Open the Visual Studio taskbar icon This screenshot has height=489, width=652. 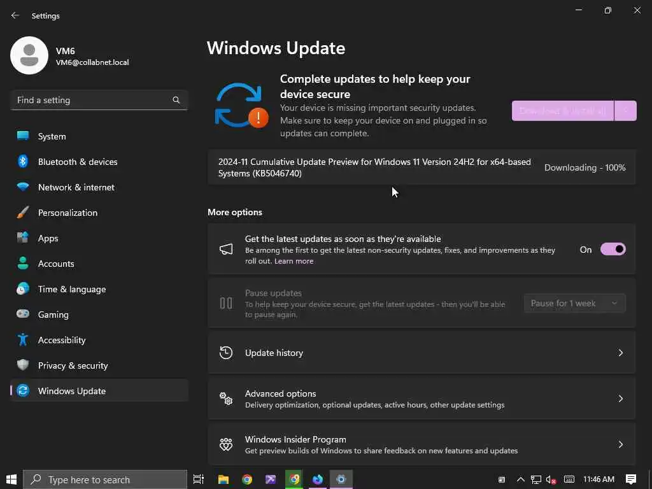pos(271,479)
